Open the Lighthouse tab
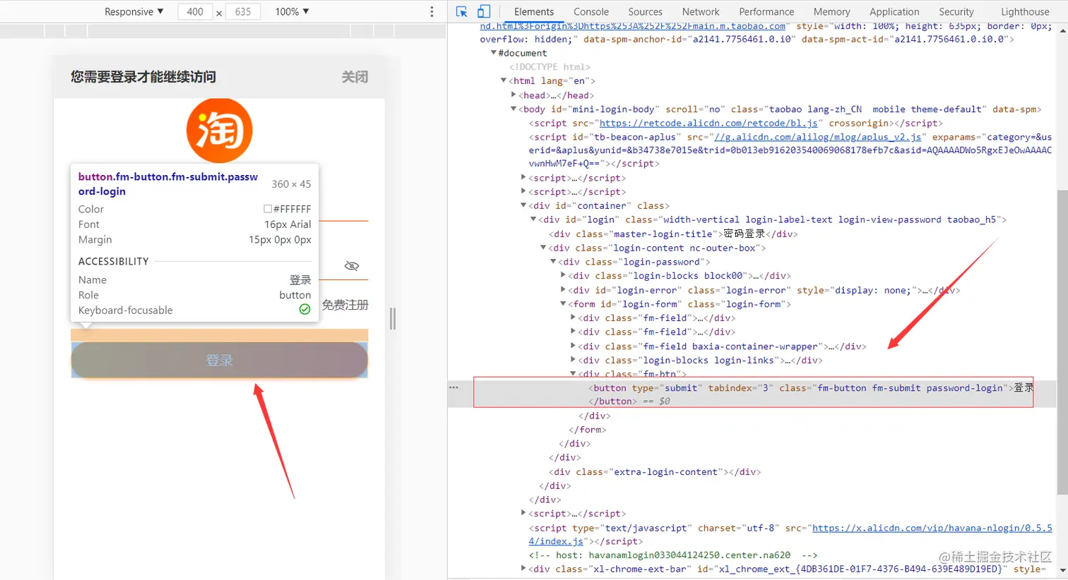Image resolution: width=1068 pixels, height=580 pixels. click(x=1024, y=11)
